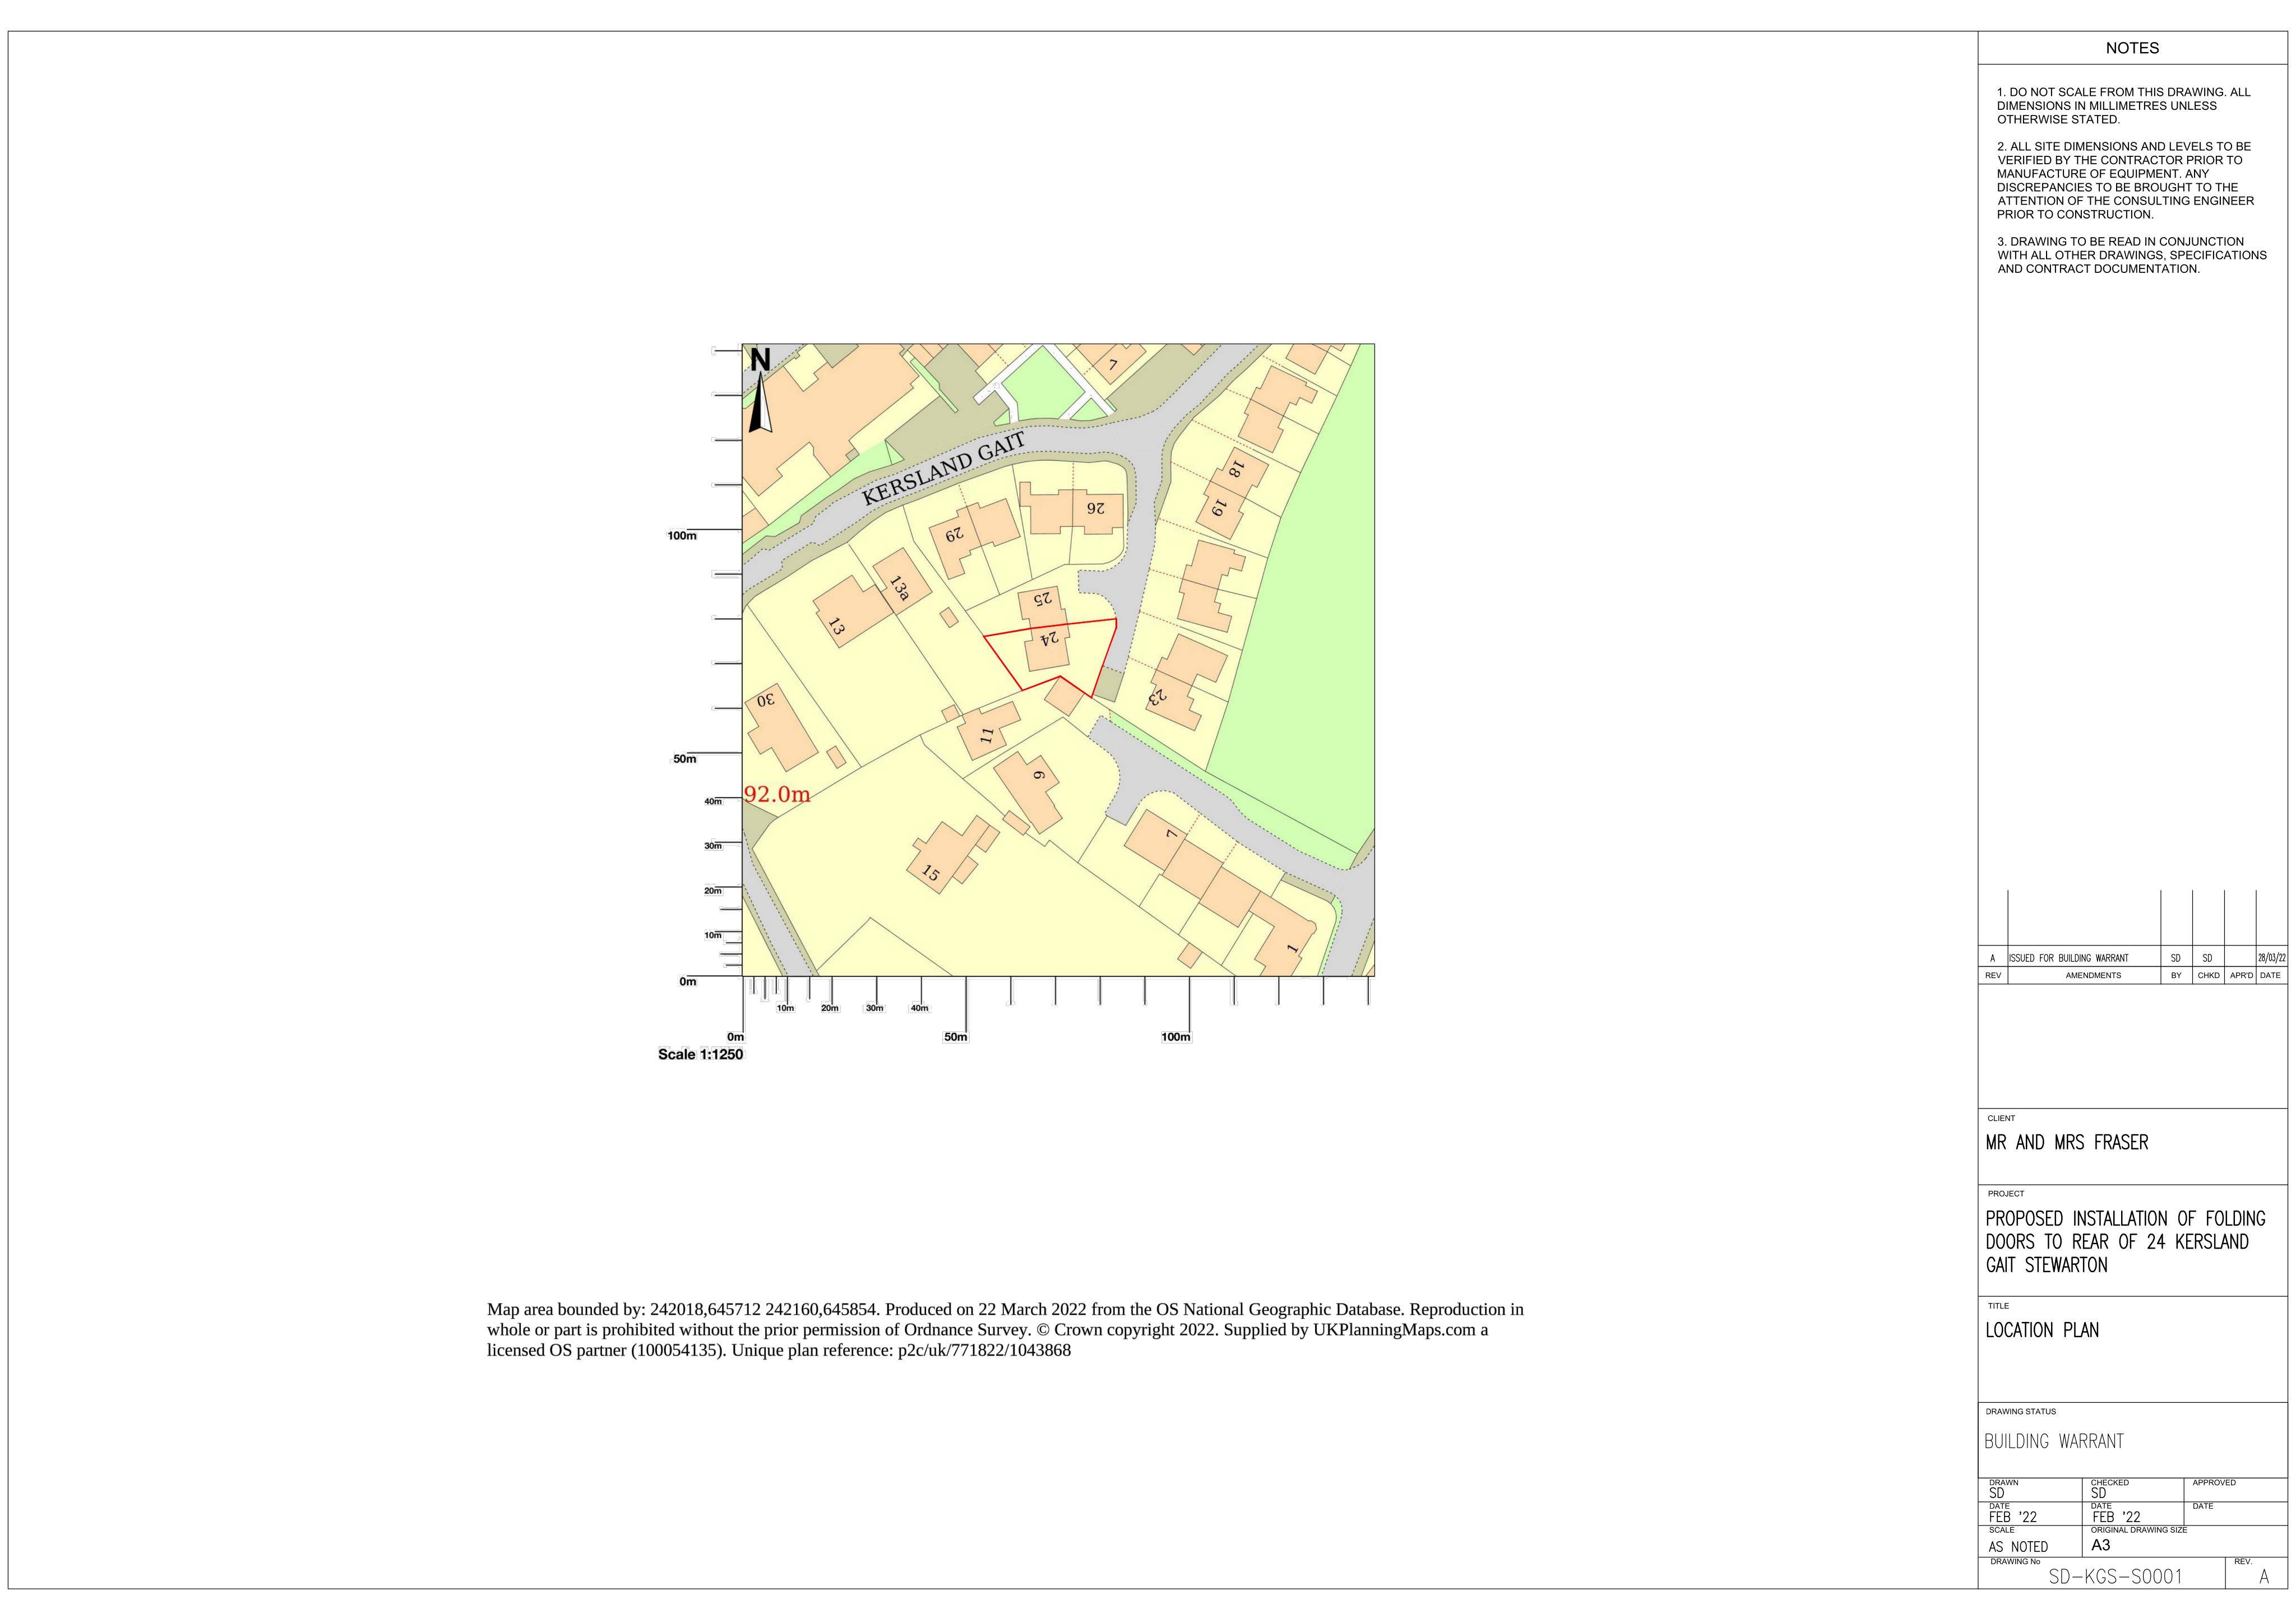The width and height of the screenshot is (2296, 1623).
Task: Click the A3 original drawing size
Action: click(2100, 1545)
